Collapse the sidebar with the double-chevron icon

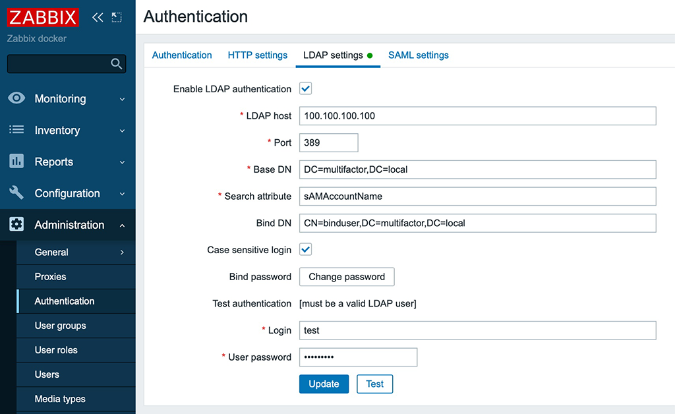coord(97,17)
